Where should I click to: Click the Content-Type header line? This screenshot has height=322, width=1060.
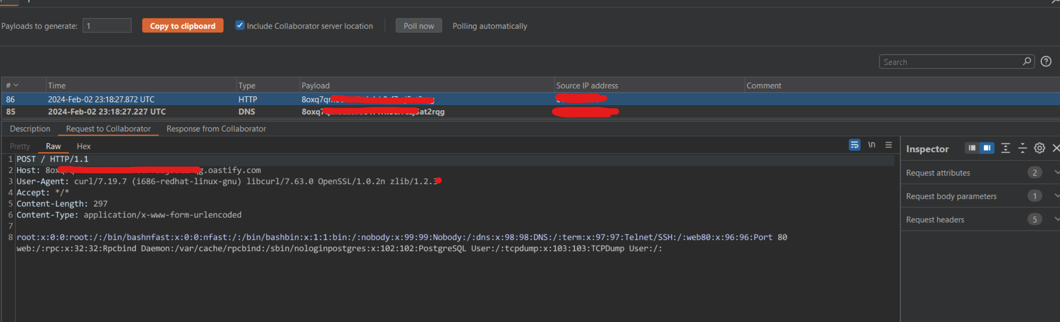point(129,215)
